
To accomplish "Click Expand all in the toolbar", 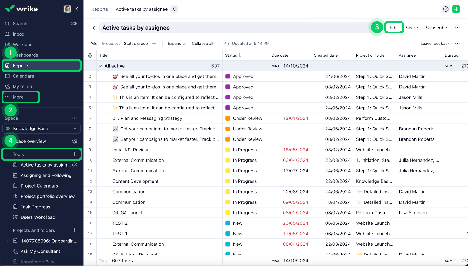I will [177, 44].
